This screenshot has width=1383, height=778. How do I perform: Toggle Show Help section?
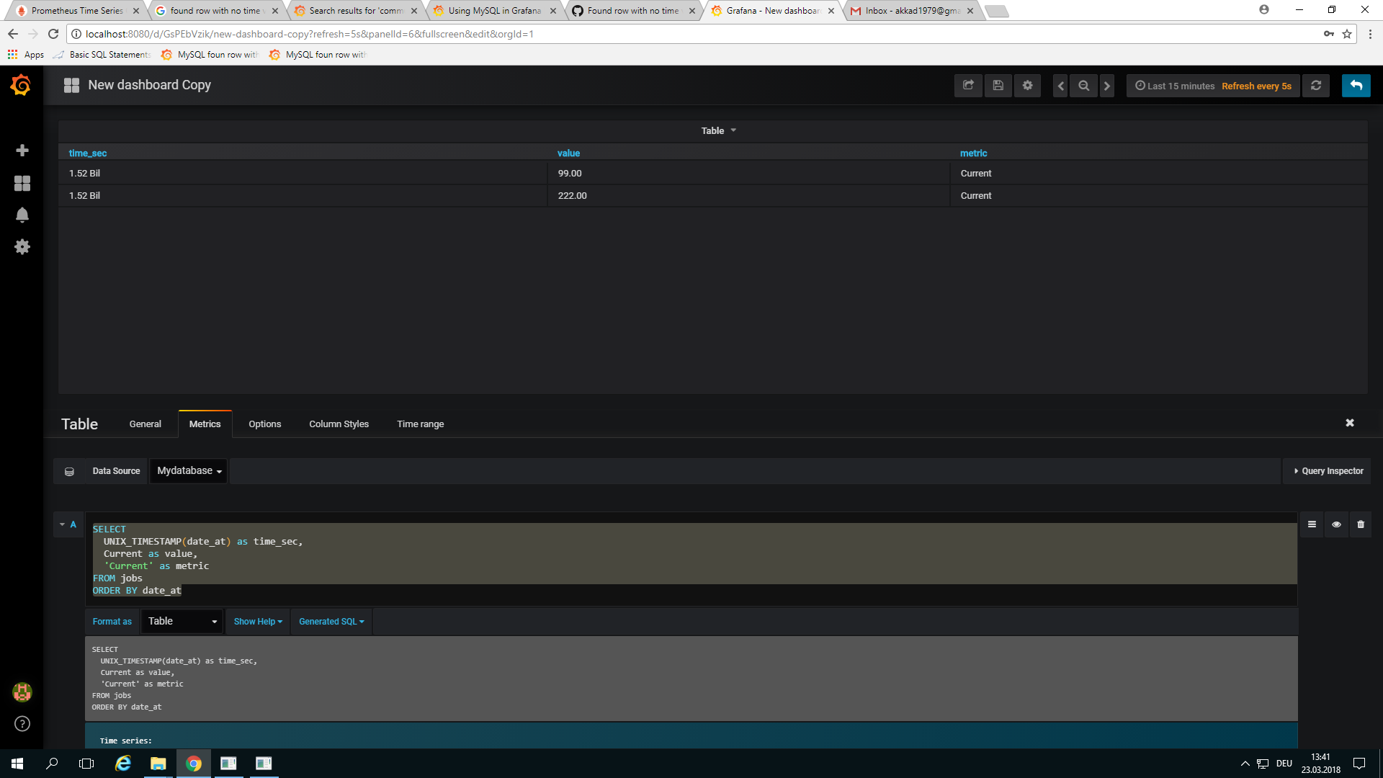point(258,622)
